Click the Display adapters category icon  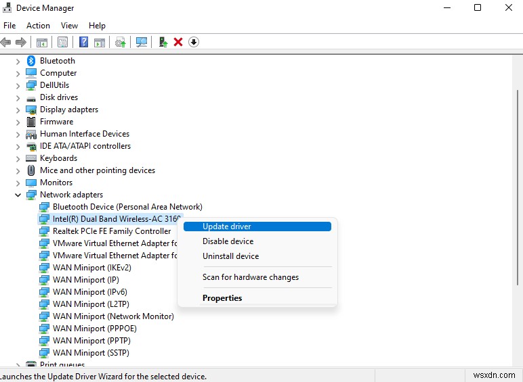point(31,110)
